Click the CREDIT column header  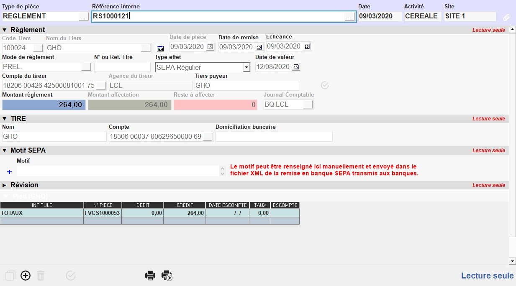coord(185,205)
